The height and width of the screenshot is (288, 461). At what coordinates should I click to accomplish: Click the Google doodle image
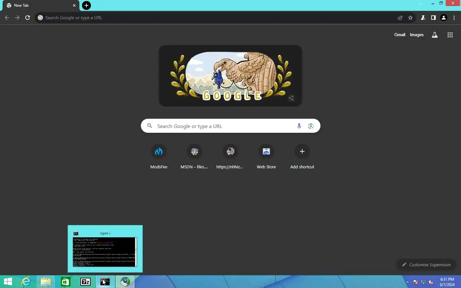(230, 76)
